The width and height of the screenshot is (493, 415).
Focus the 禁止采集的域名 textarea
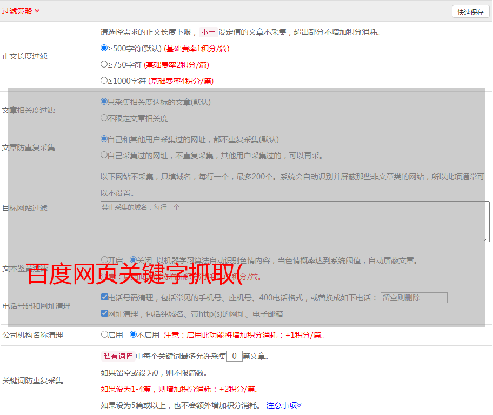[295, 222]
